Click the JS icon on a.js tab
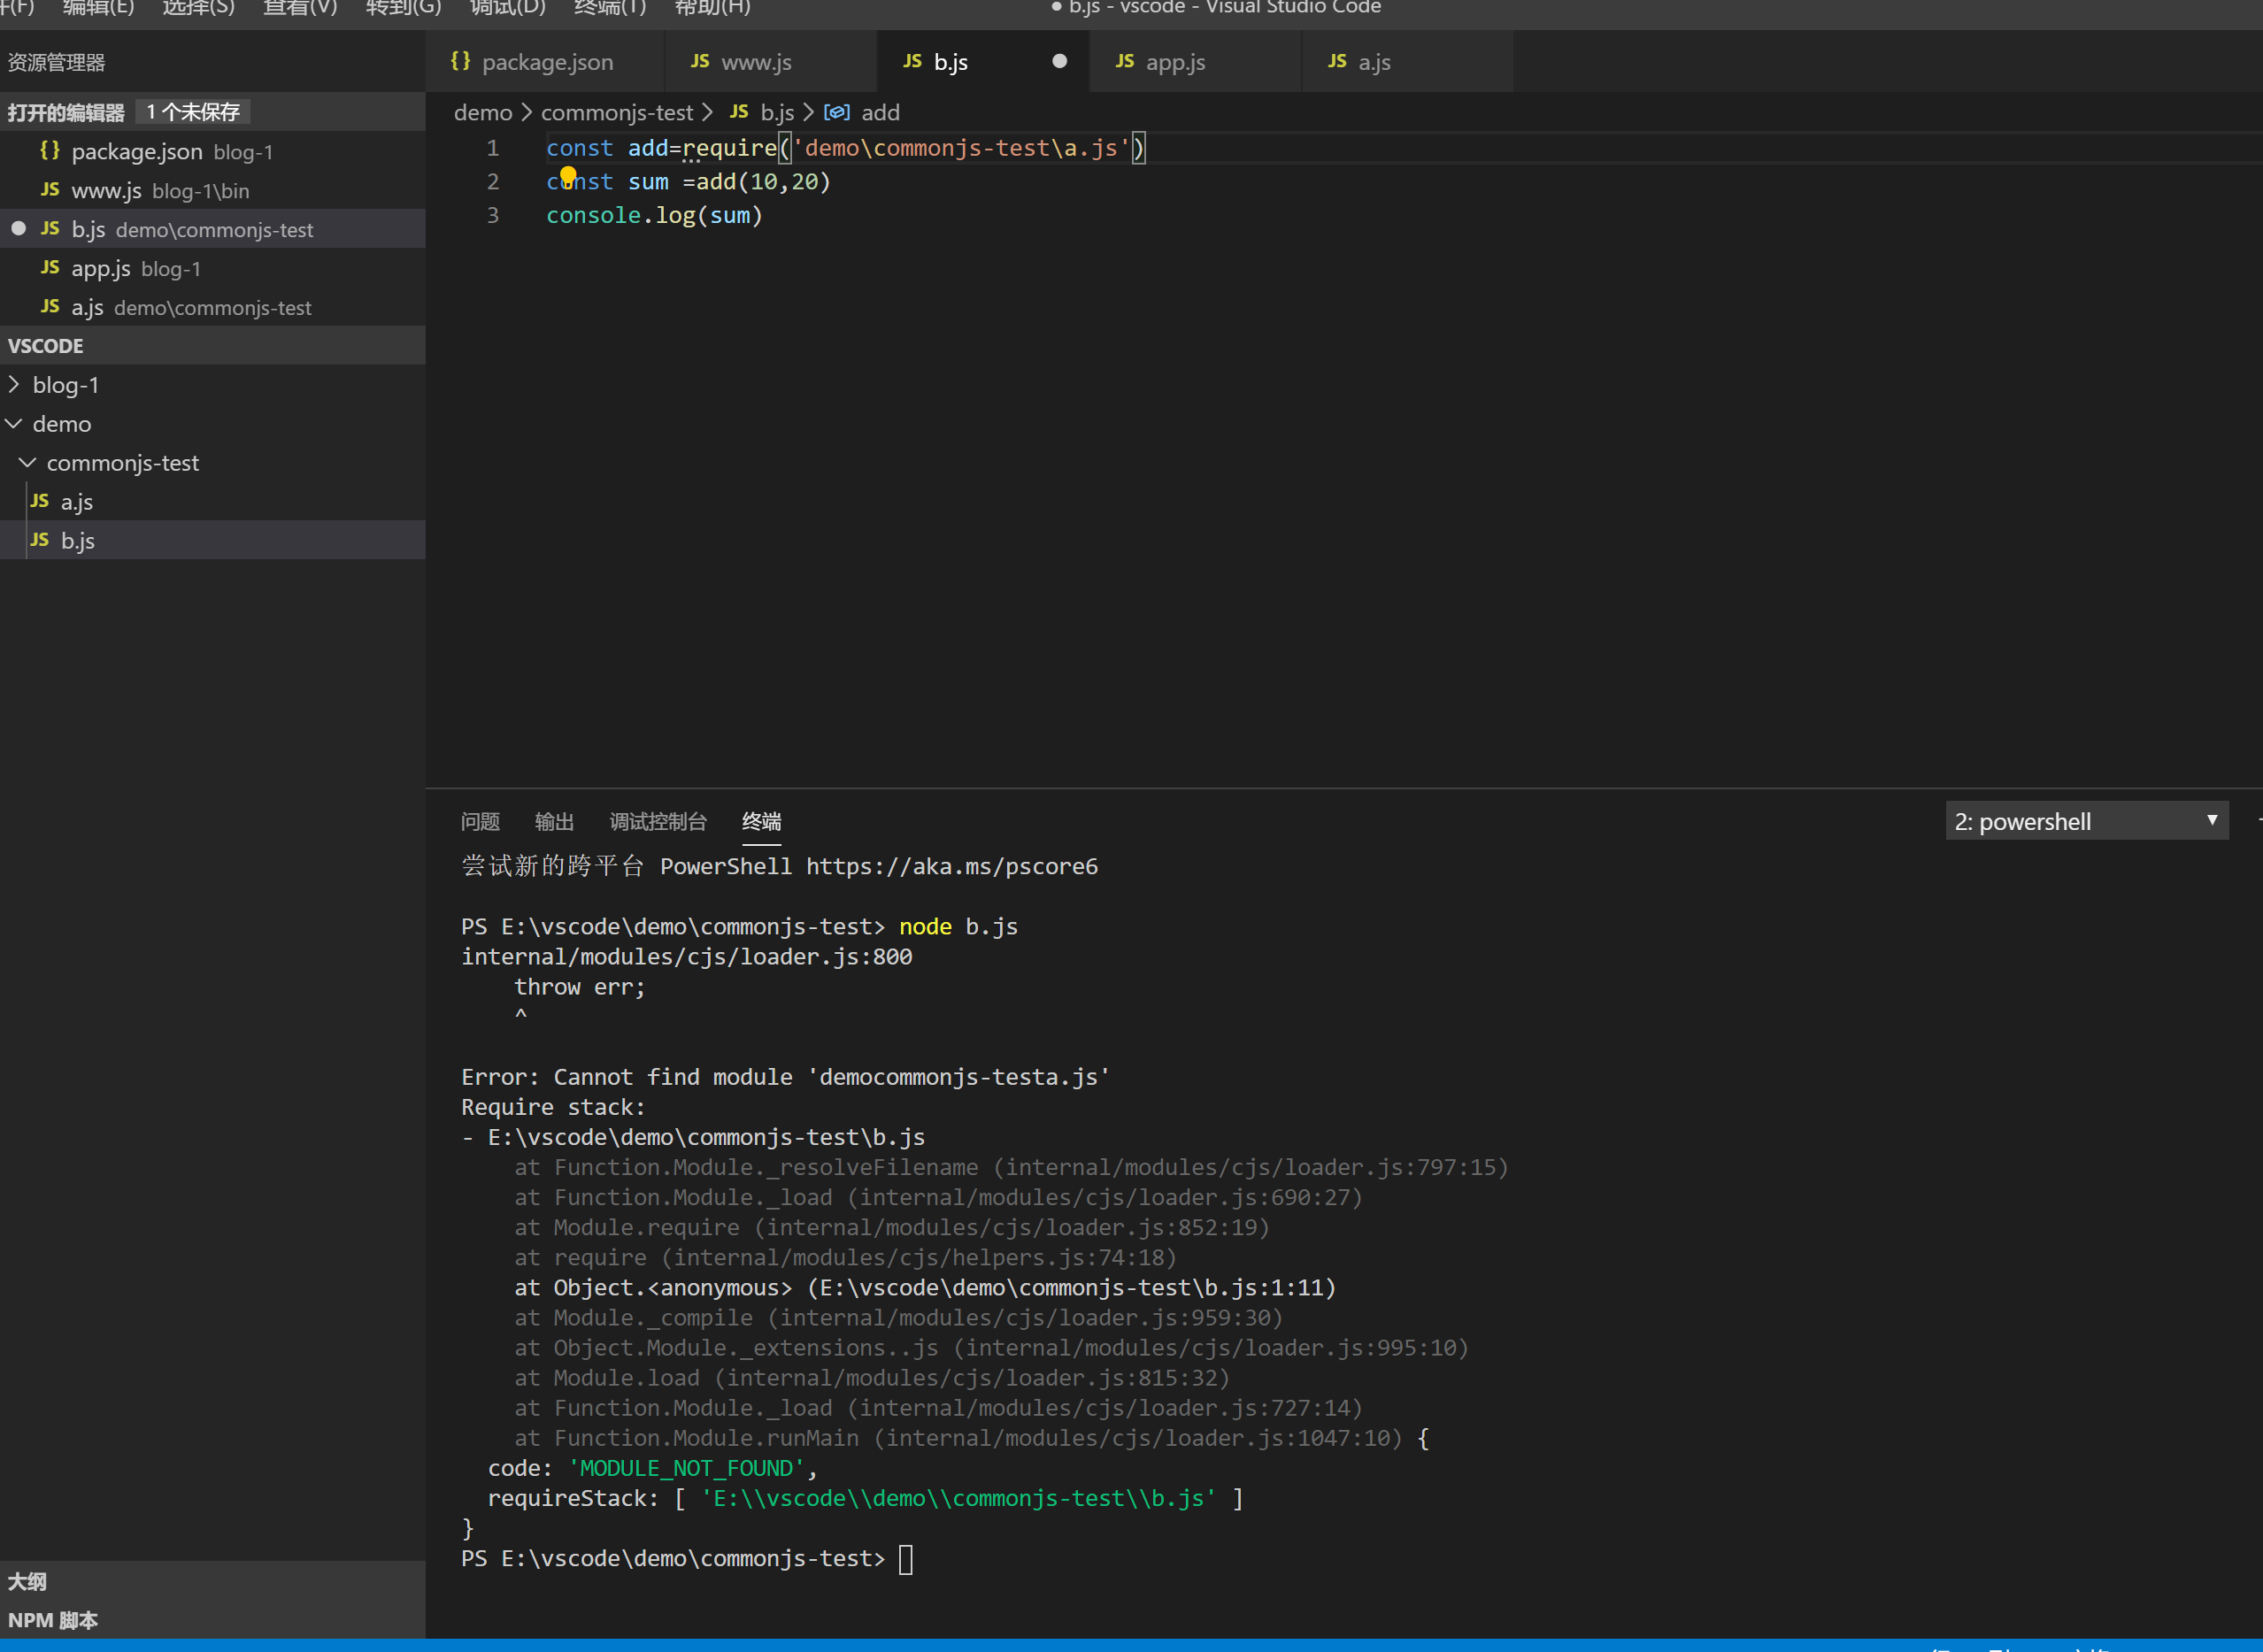The height and width of the screenshot is (1652, 2263). (1337, 61)
